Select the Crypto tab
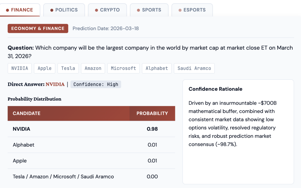The image size is (301, 188). pyautogui.click(x=107, y=10)
